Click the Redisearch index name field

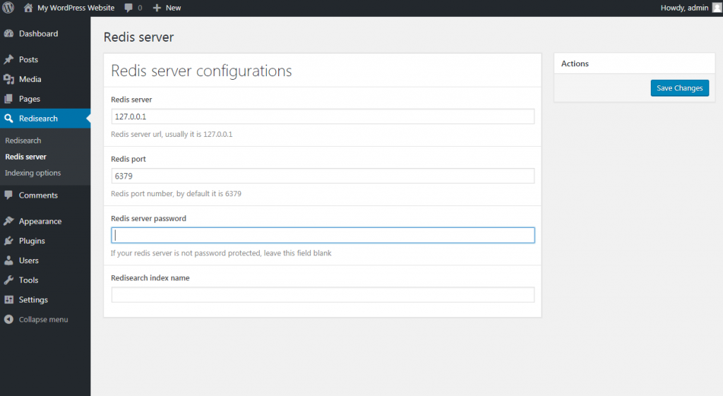pyautogui.click(x=323, y=294)
